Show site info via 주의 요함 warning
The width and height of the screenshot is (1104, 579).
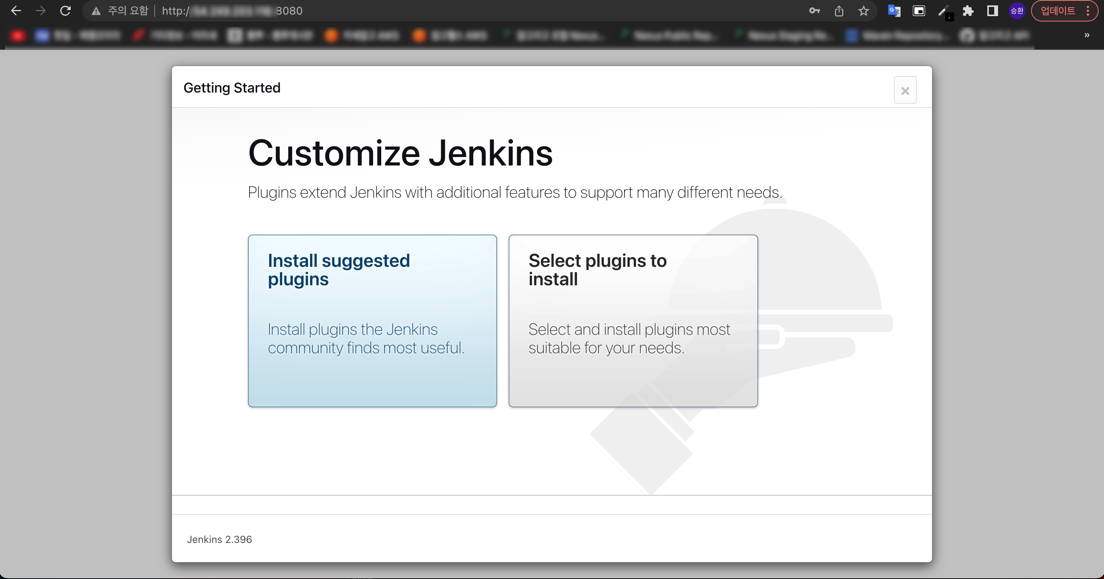click(x=120, y=11)
